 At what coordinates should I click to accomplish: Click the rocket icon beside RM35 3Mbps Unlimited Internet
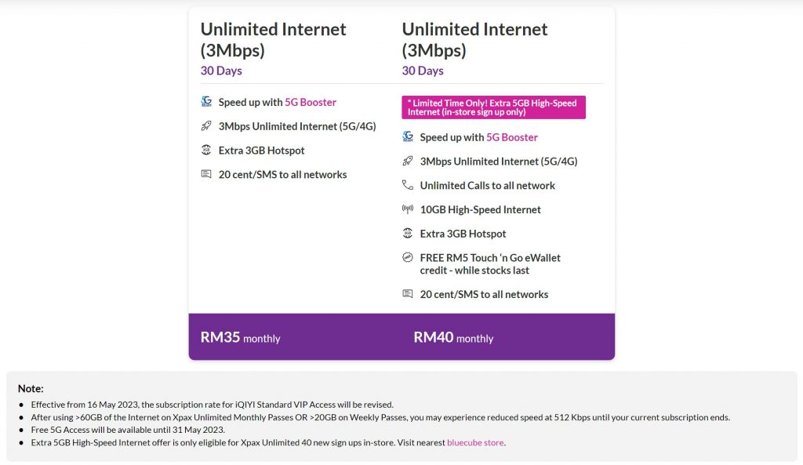(x=206, y=125)
